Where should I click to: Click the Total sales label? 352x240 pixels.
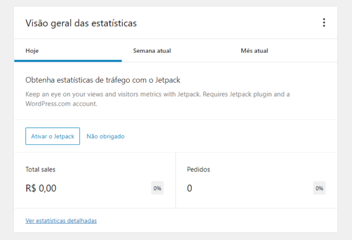tap(40, 170)
